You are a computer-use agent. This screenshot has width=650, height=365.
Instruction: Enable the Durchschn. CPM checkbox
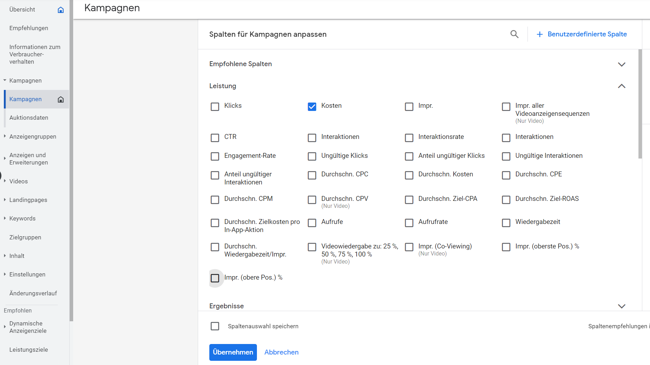(x=215, y=200)
